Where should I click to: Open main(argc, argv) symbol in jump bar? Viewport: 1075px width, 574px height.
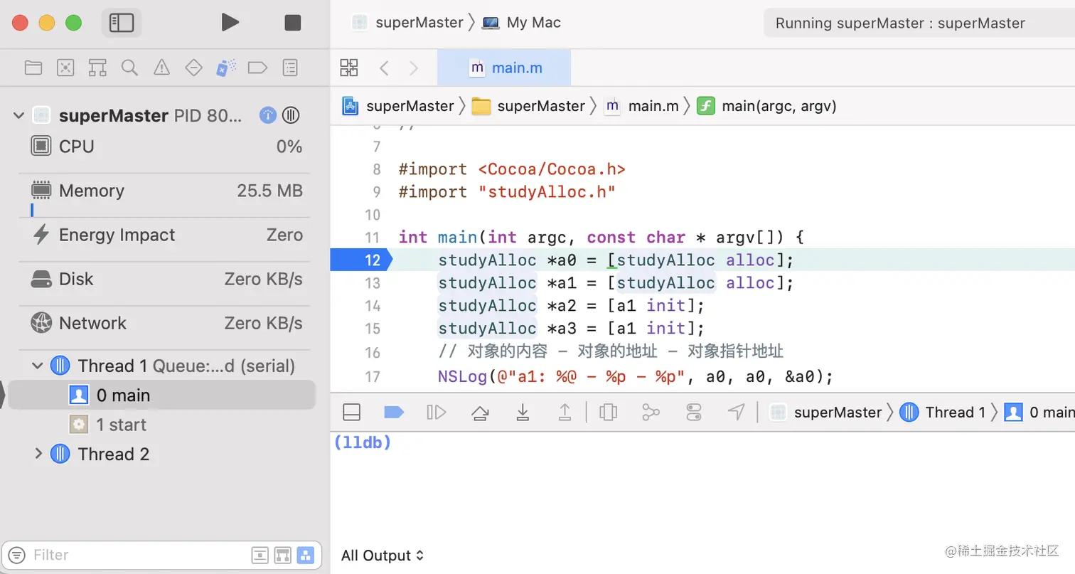tap(766, 106)
